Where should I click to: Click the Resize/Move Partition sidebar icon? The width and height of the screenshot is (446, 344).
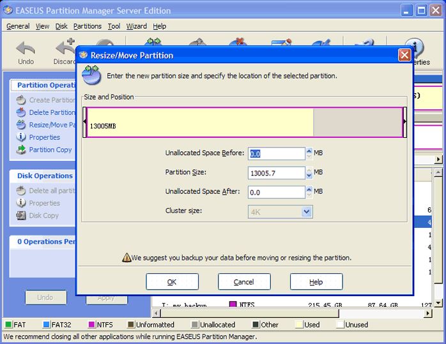click(21, 124)
